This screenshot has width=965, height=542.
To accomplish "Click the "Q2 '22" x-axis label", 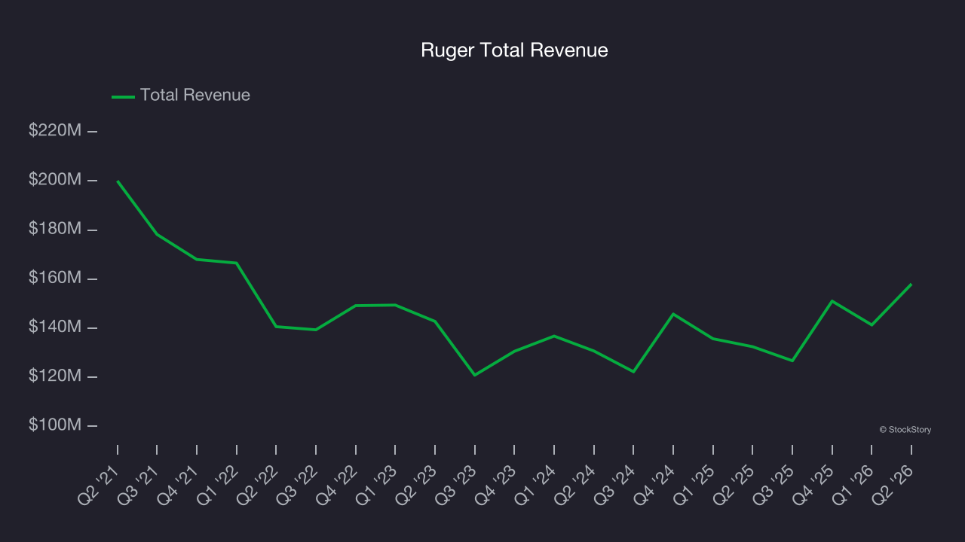I will 259,483.
